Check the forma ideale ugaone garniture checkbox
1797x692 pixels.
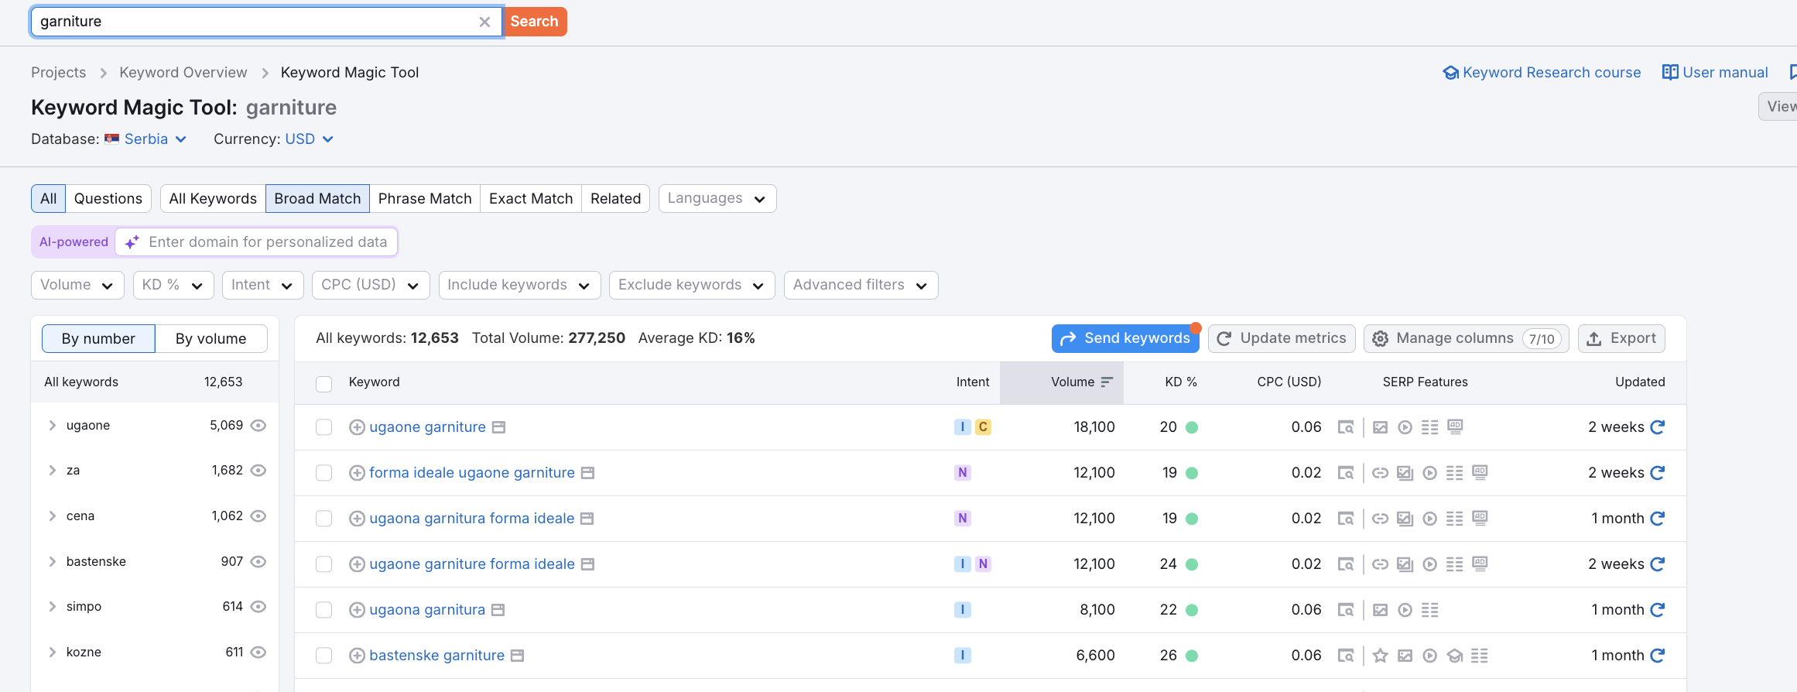tap(324, 473)
